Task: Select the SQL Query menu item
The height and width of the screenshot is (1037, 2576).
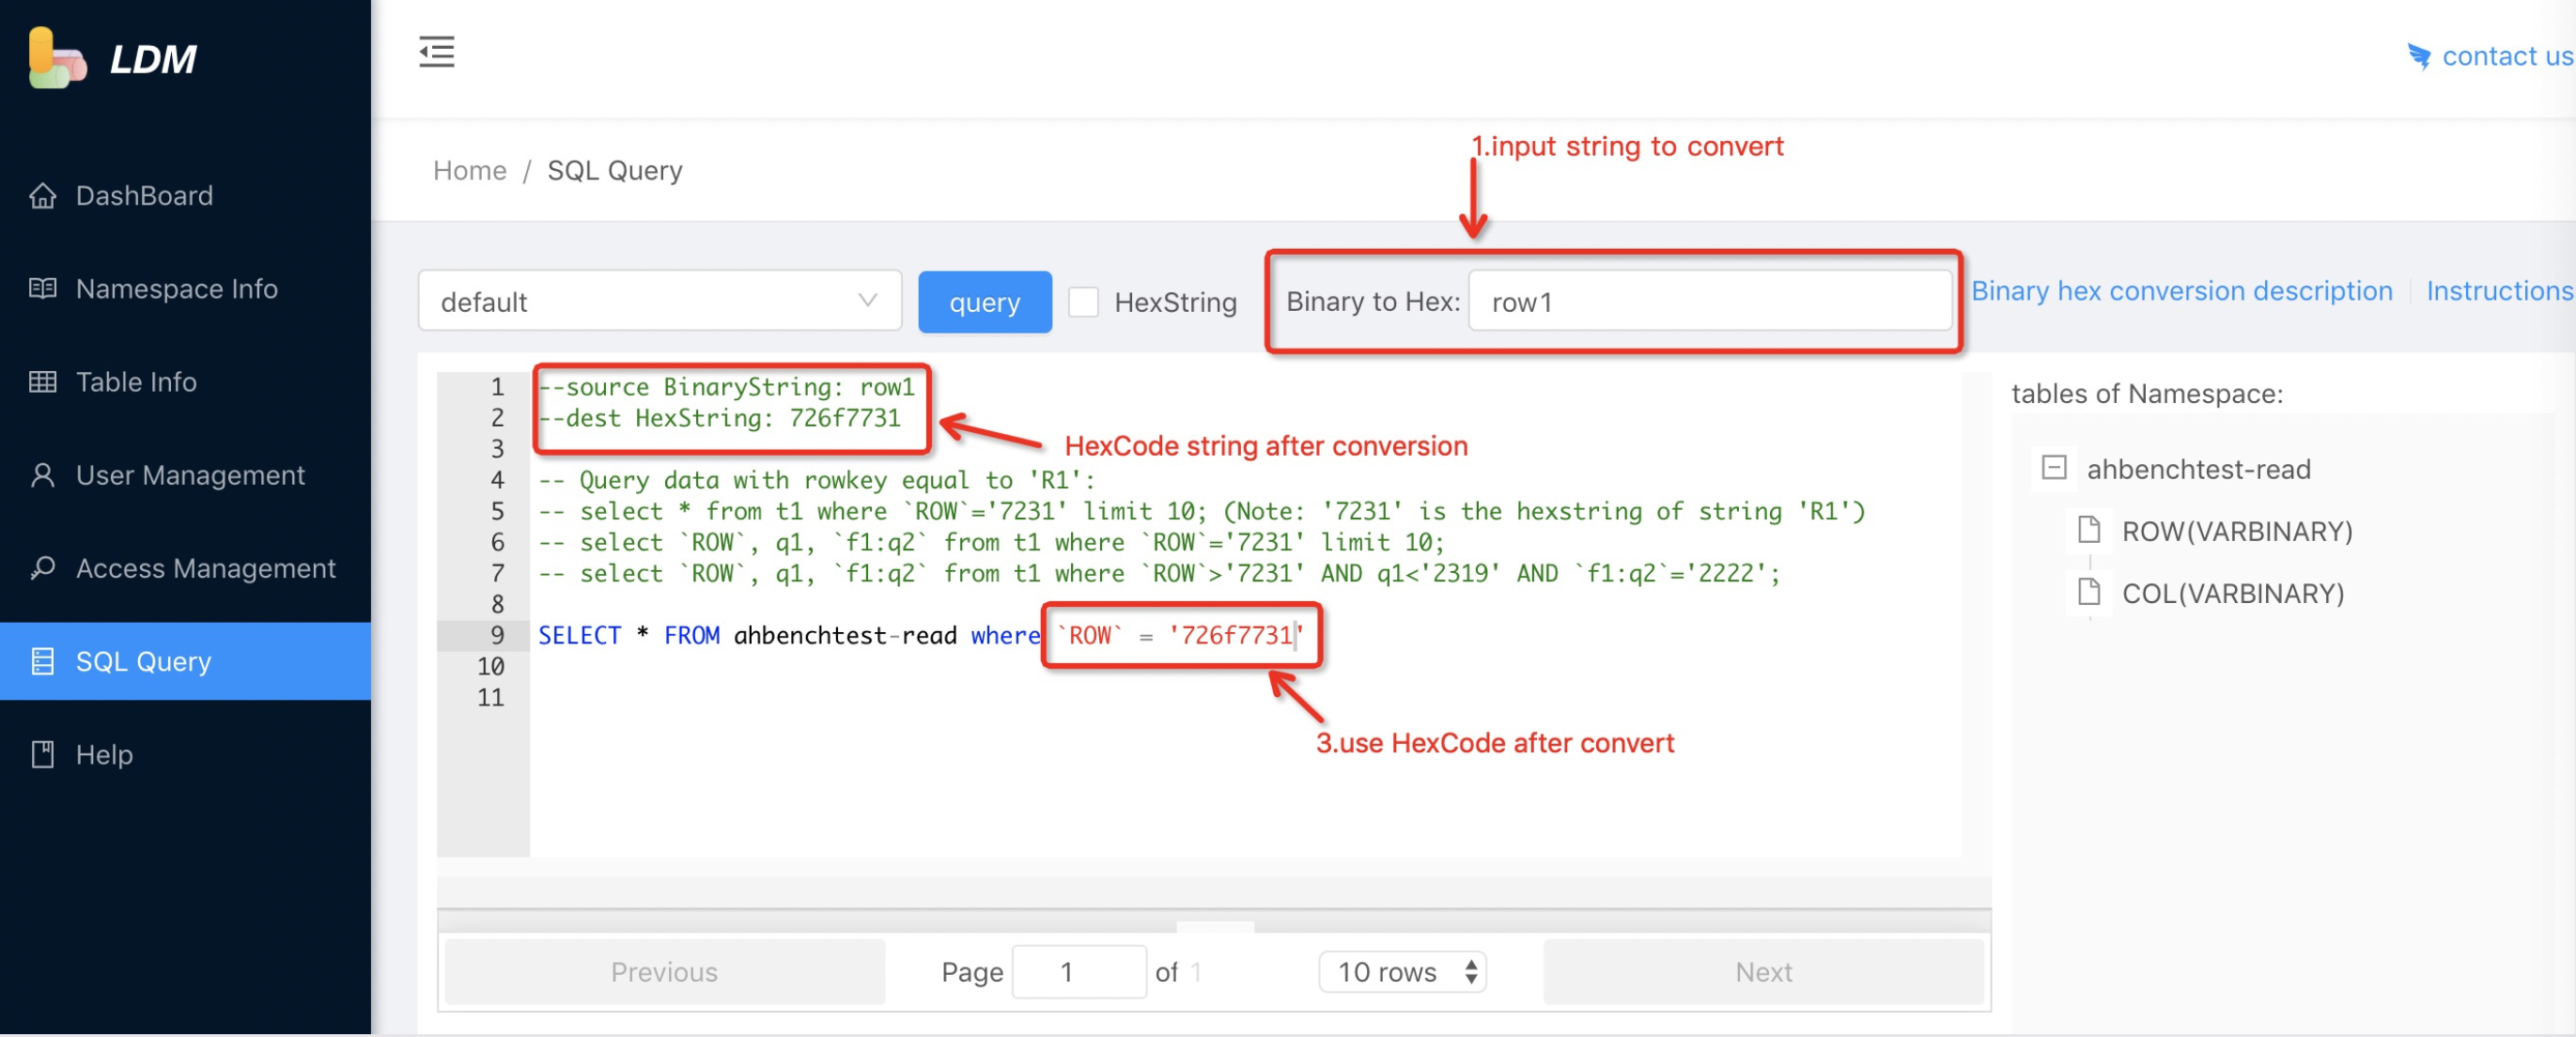Action: [x=185, y=660]
